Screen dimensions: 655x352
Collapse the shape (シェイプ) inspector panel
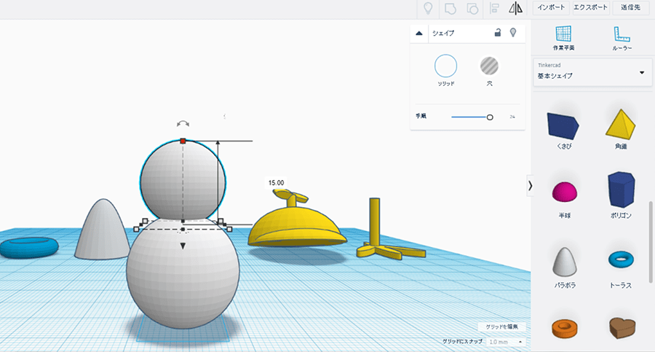pyautogui.click(x=419, y=33)
